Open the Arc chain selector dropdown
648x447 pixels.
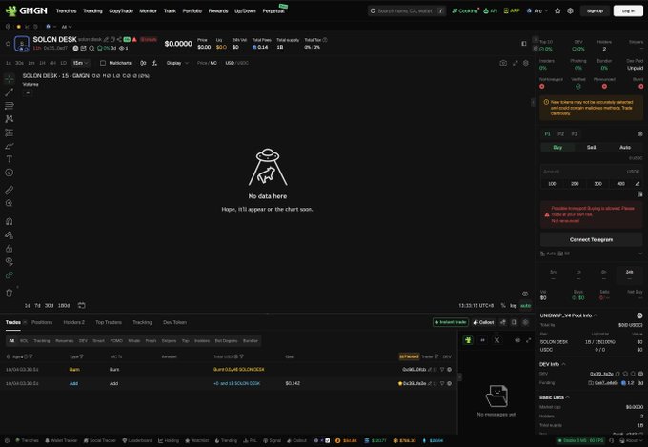point(537,11)
